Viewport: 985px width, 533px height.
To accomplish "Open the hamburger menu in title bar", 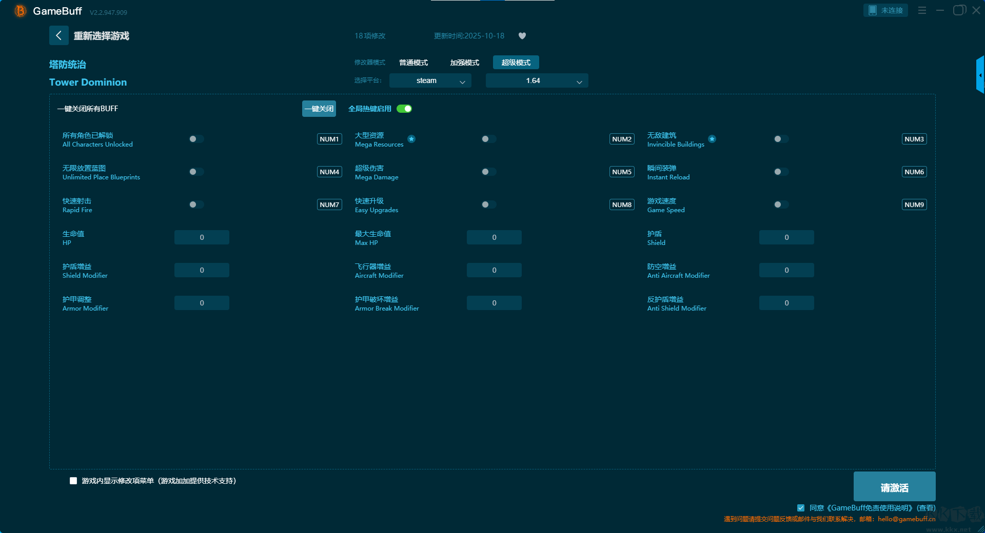I will [x=922, y=10].
